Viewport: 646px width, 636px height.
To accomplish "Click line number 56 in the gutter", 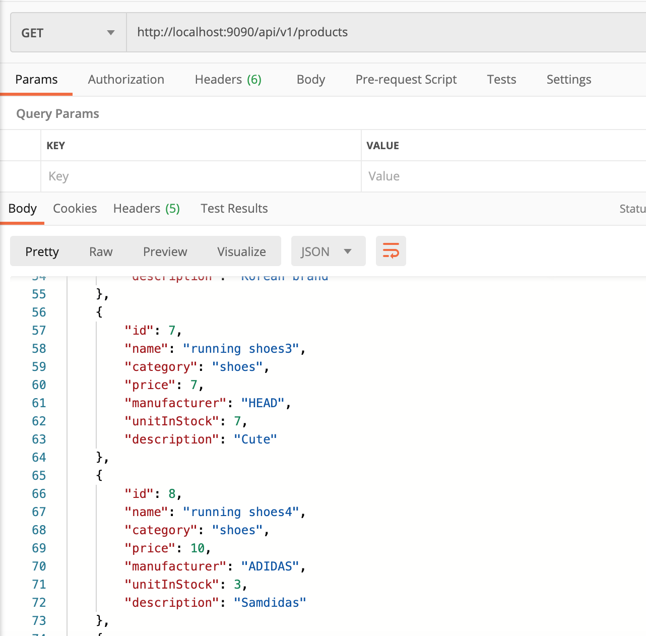I will pyautogui.click(x=39, y=312).
